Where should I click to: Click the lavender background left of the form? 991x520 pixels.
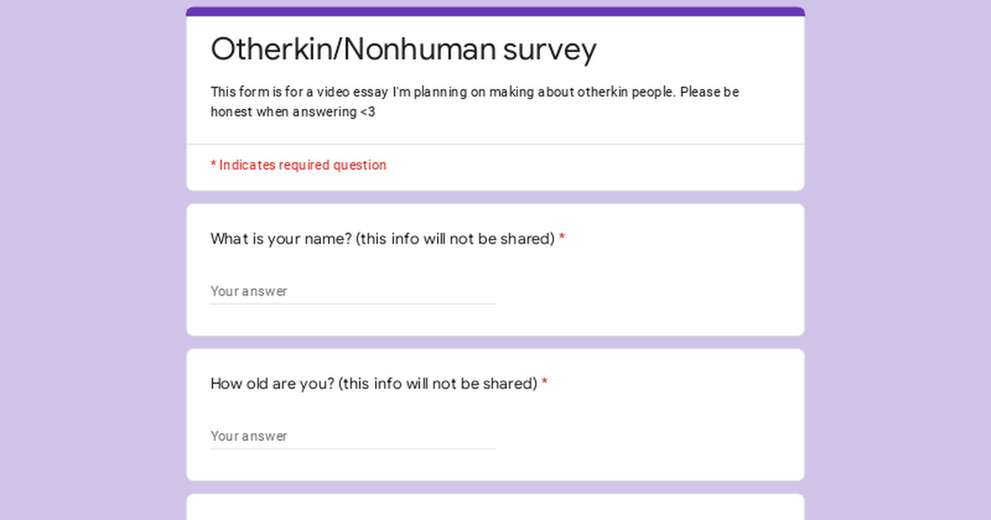91,264
